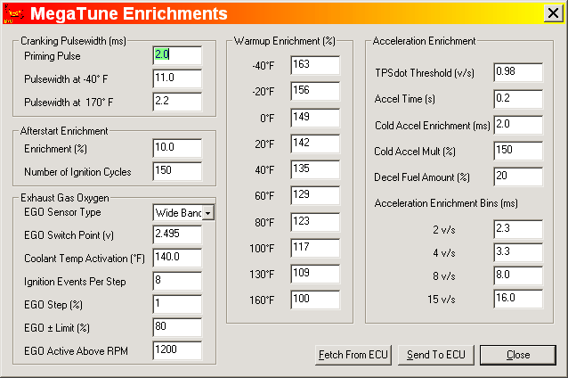This screenshot has height=378, width=568.
Task: Focus the Afterstart Enrichment (%) field
Action: [x=176, y=148]
